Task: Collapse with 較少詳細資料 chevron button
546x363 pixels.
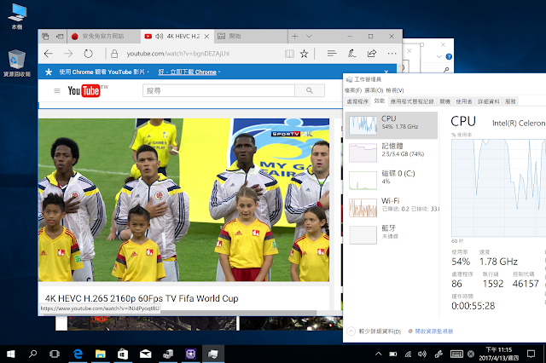Action: tap(351, 331)
